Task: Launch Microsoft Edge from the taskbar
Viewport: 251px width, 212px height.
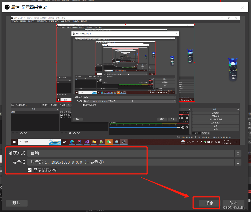Action: tap(71, 142)
